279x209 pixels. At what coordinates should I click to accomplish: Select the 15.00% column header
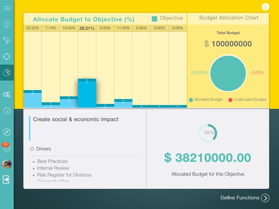point(69,28)
